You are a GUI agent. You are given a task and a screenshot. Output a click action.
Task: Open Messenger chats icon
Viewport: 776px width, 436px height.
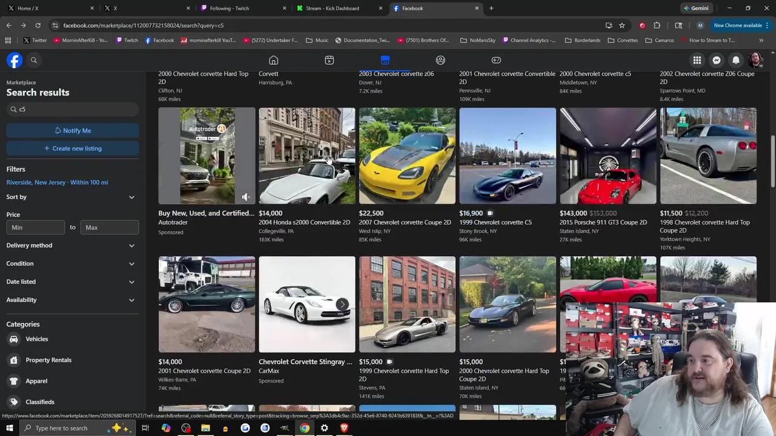(717, 60)
